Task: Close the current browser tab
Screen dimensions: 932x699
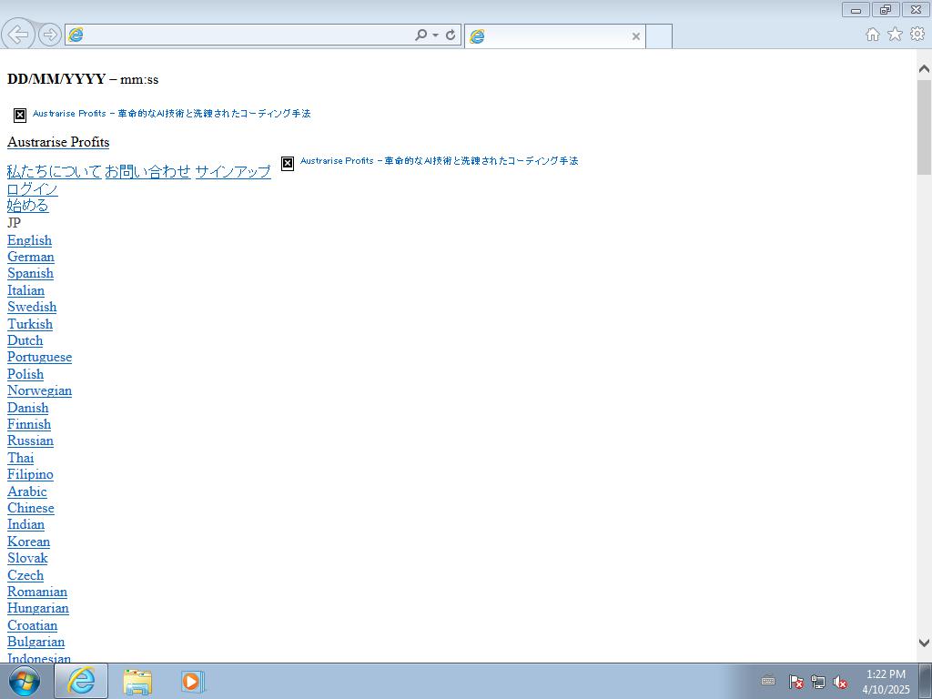Action: pos(635,36)
